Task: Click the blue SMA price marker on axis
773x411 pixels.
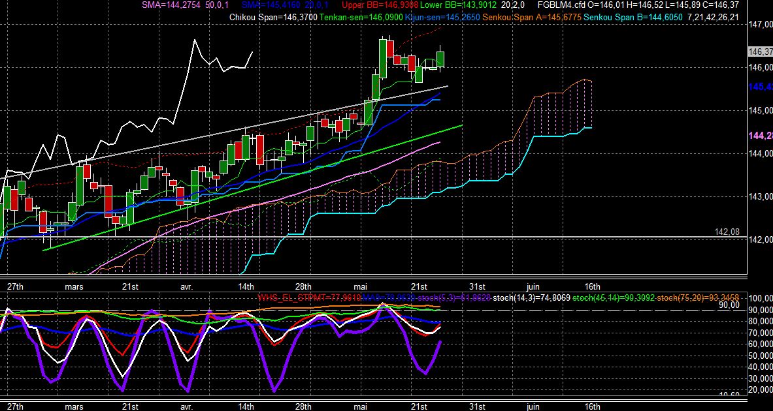Action: [761, 87]
